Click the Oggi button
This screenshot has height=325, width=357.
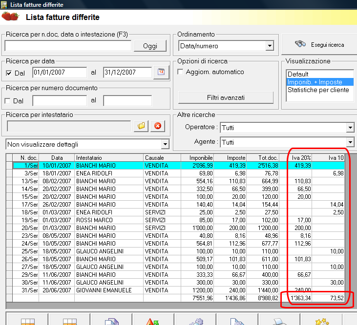[x=150, y=46]
